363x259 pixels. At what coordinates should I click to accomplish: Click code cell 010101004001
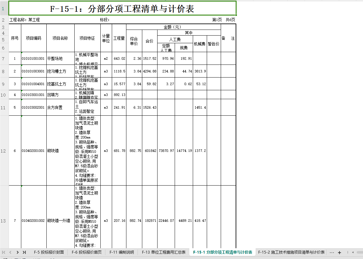pyautogui.click(x=34, y=84)
